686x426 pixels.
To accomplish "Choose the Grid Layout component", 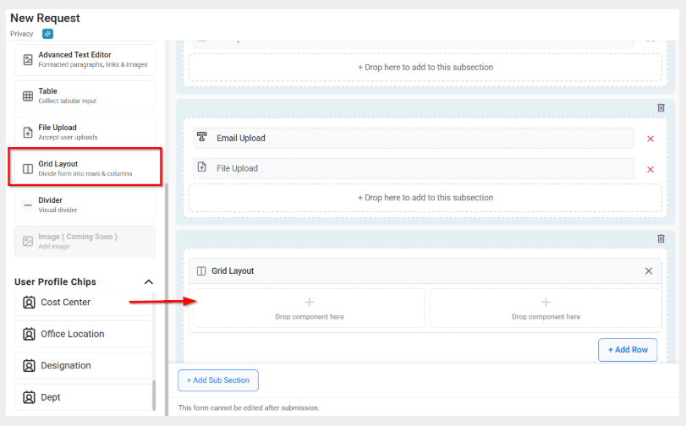I will point(85,168).
